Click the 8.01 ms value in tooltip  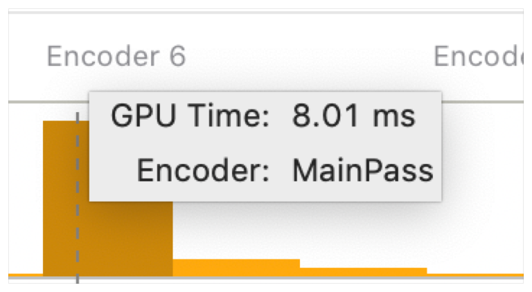(x=353, y=117)
